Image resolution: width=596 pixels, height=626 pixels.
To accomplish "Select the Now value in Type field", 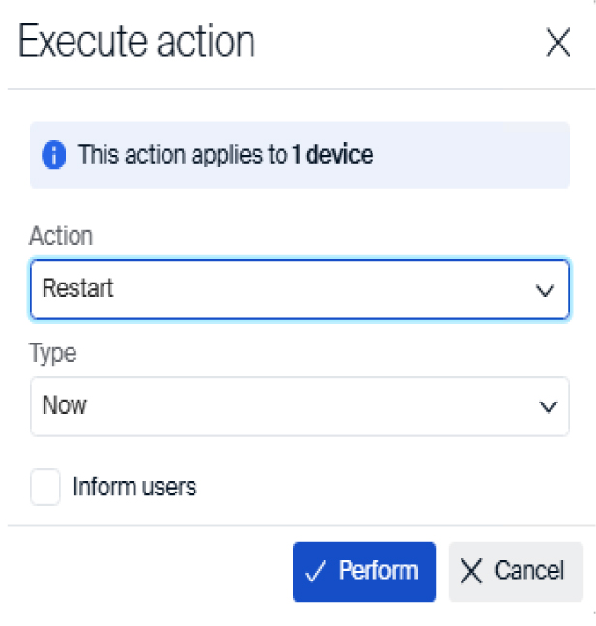I will [x=65, y=406].
